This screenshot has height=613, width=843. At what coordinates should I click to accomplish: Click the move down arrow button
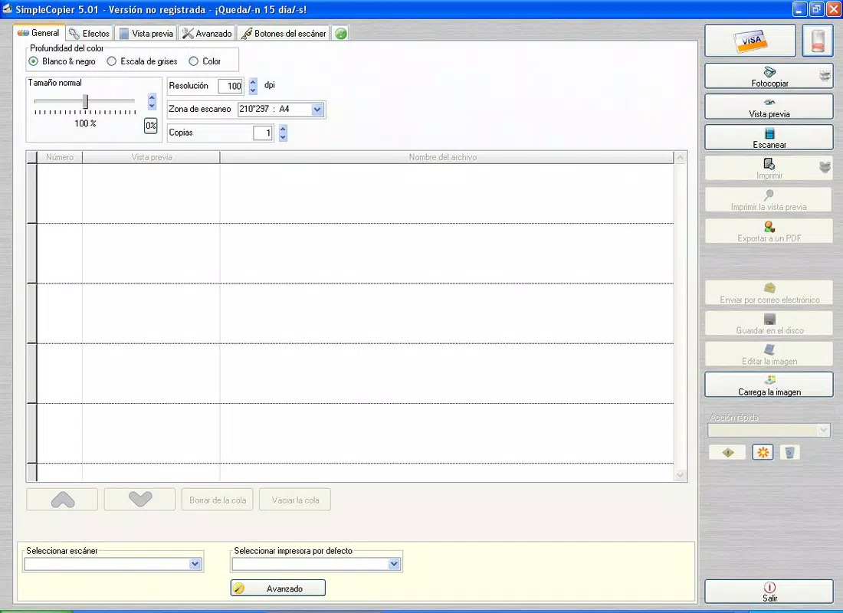click(x=139, y=500)
